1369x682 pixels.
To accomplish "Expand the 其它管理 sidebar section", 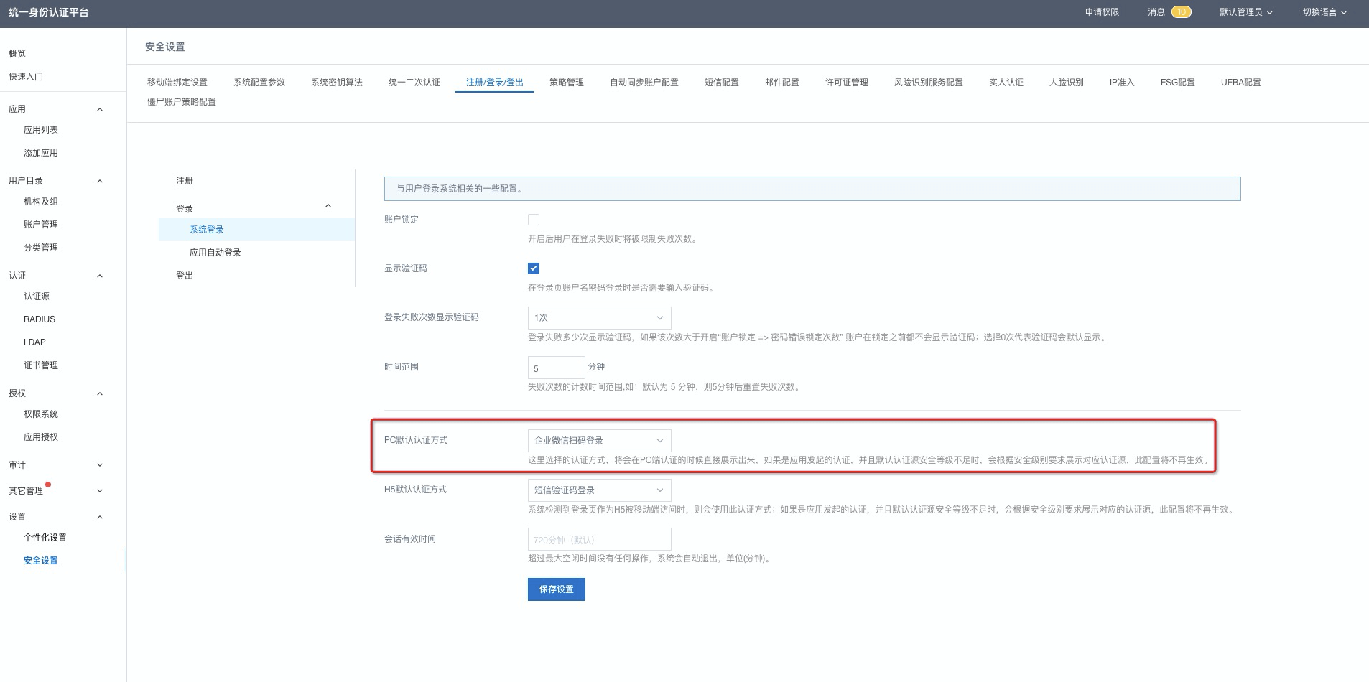I will [x=100, y=491].
